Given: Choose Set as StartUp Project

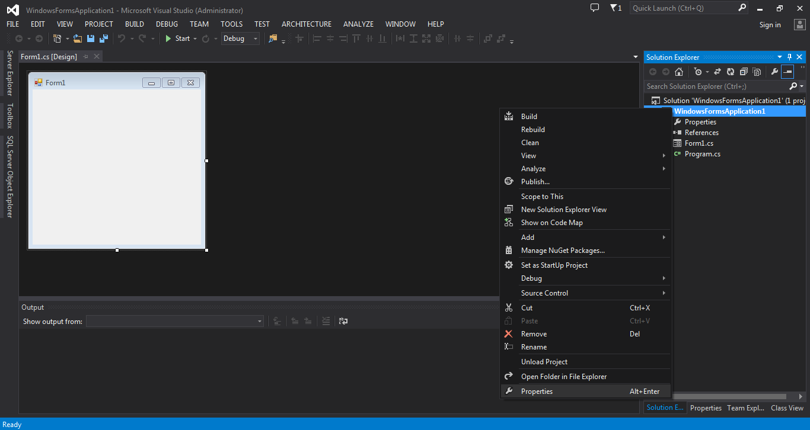Looking at the screenshot, I should (x=585, y=265).
